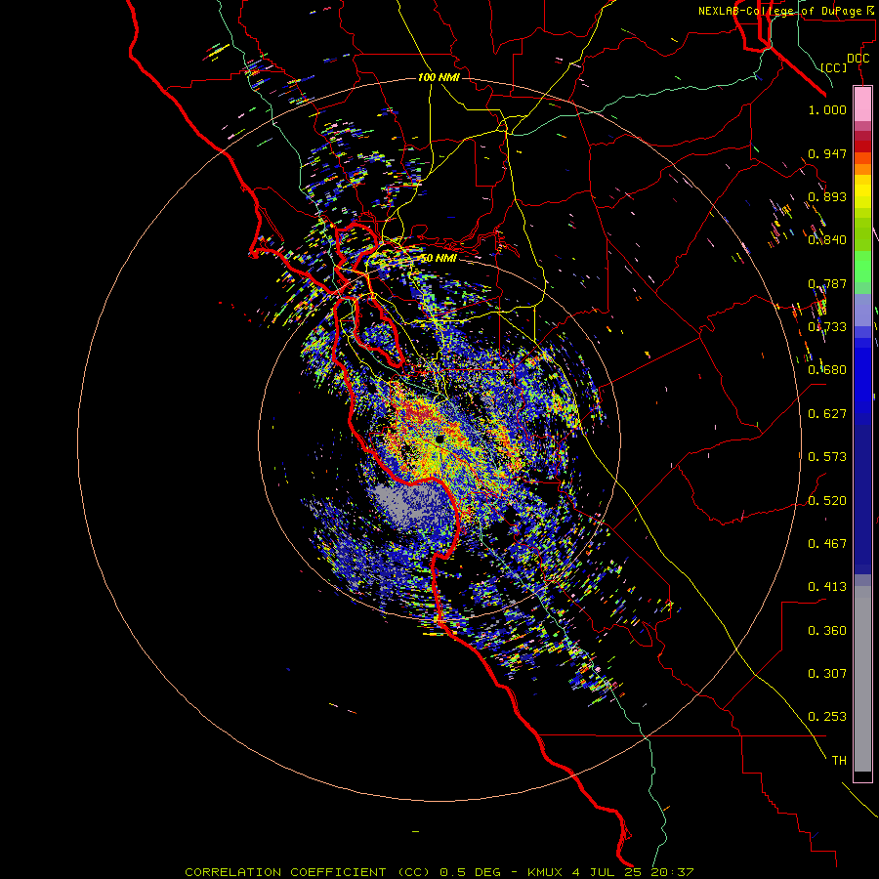Click the [CC] color scale unit label
The width and height of the screenshot is (879, 879).
[834, 67]
